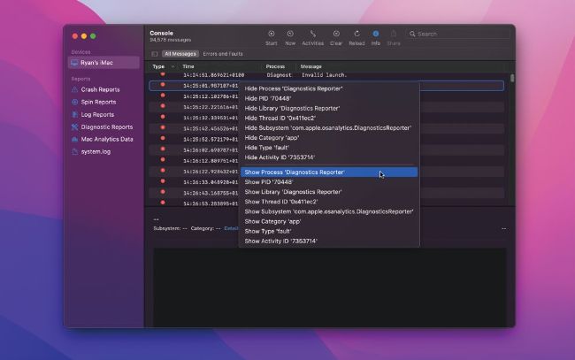This screenshot has width=575, height=360.
Task: Choose Show Library 'Diagnostics Reporter'
Action: (329, 192)
